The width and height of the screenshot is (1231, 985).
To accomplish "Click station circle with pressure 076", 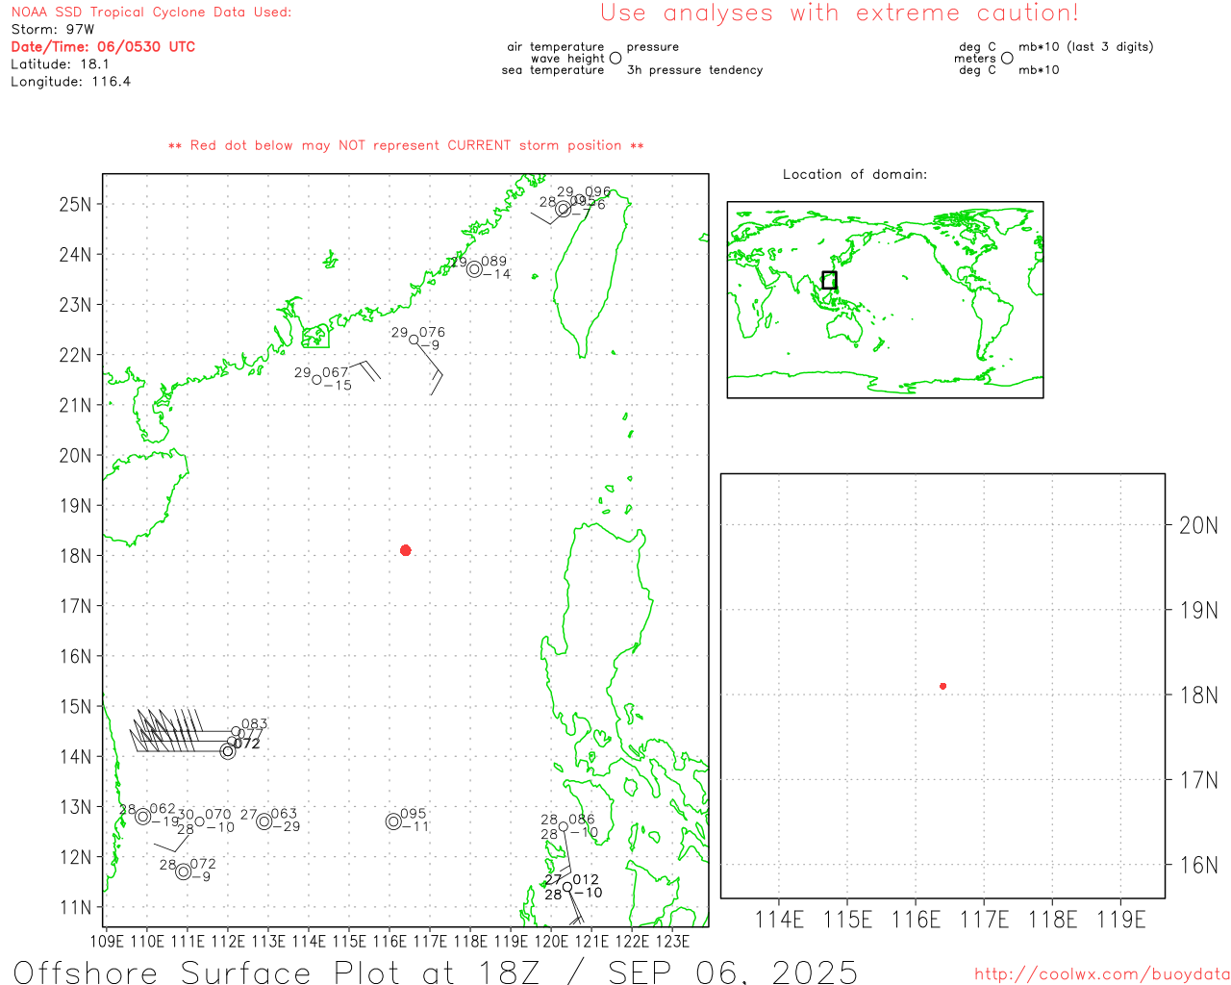I will coord(415,340).
